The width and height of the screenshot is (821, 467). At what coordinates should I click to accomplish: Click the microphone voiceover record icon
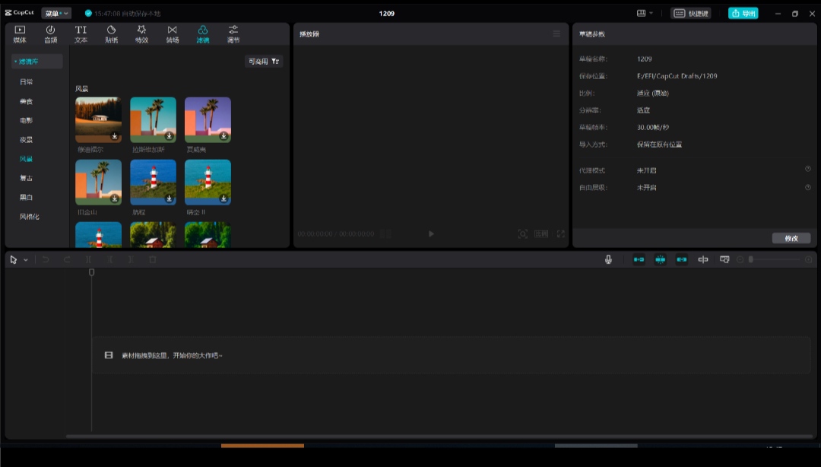[608, 259]
